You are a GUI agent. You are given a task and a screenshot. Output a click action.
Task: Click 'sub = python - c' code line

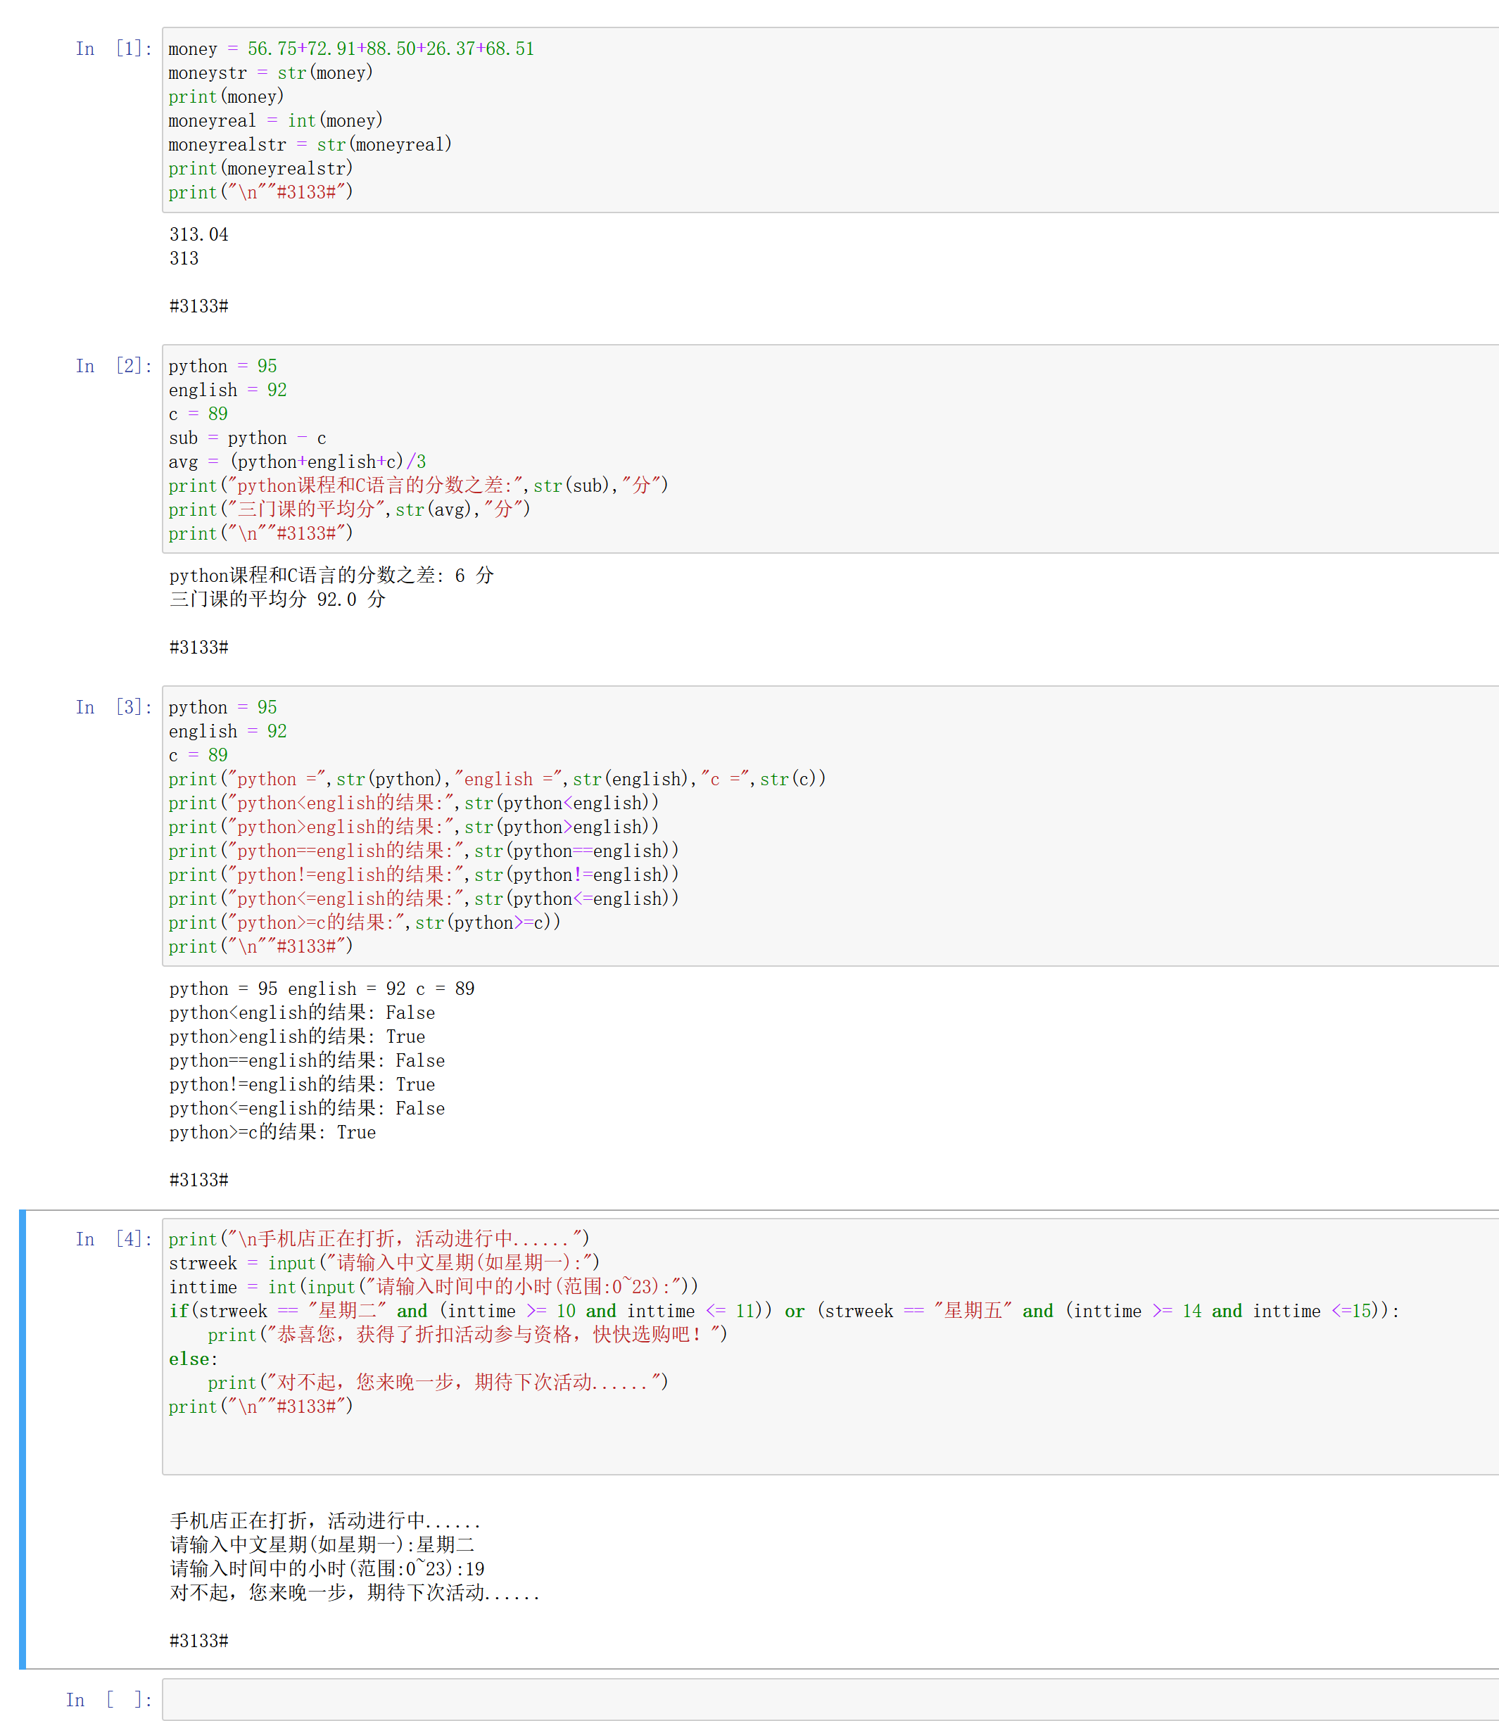click(x=247, y=438)
